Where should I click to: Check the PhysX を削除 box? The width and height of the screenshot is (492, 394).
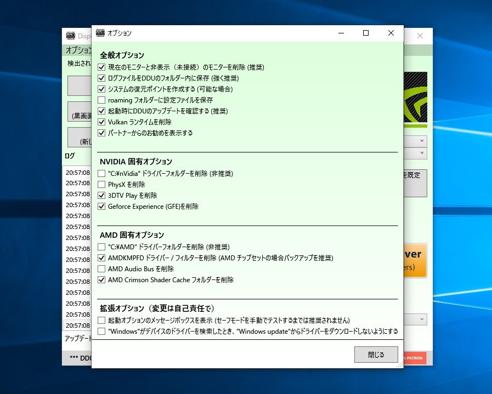(x=101, y=184)
